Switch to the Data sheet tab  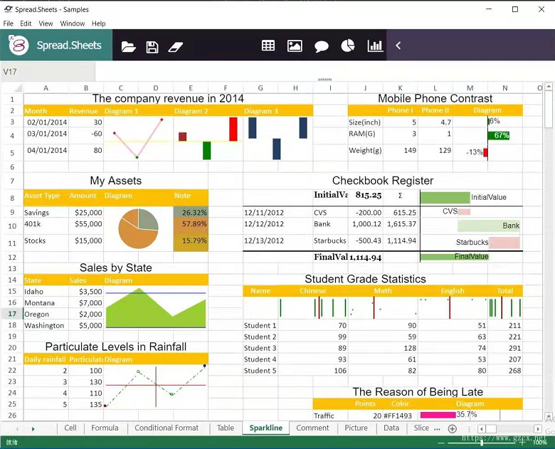[x=391, y=428]
